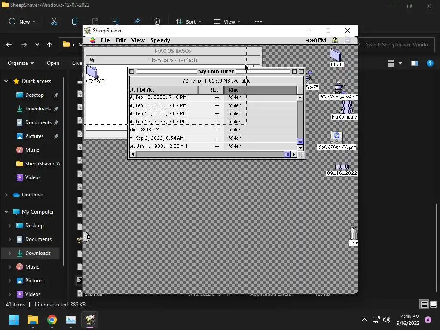Click the vertical scroll thumb in My Computer window
This screenshot has width=440, height=330.
(300, 141)
